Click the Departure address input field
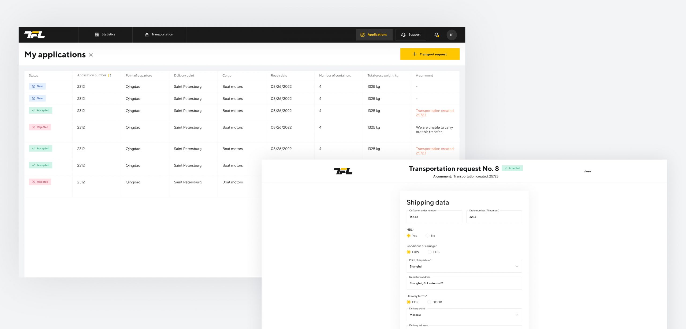The width and height of the screenshot is (686, 329). click(x=464, y=283)
